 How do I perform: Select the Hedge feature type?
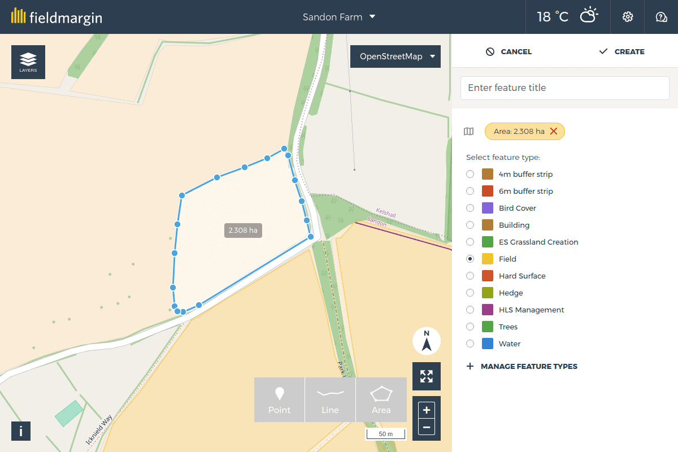click(470, 293)
